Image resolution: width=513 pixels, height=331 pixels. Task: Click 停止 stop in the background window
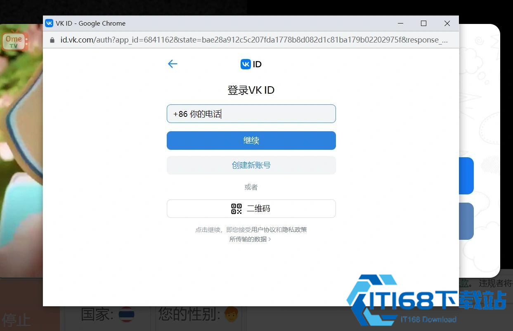click(17, 320)
